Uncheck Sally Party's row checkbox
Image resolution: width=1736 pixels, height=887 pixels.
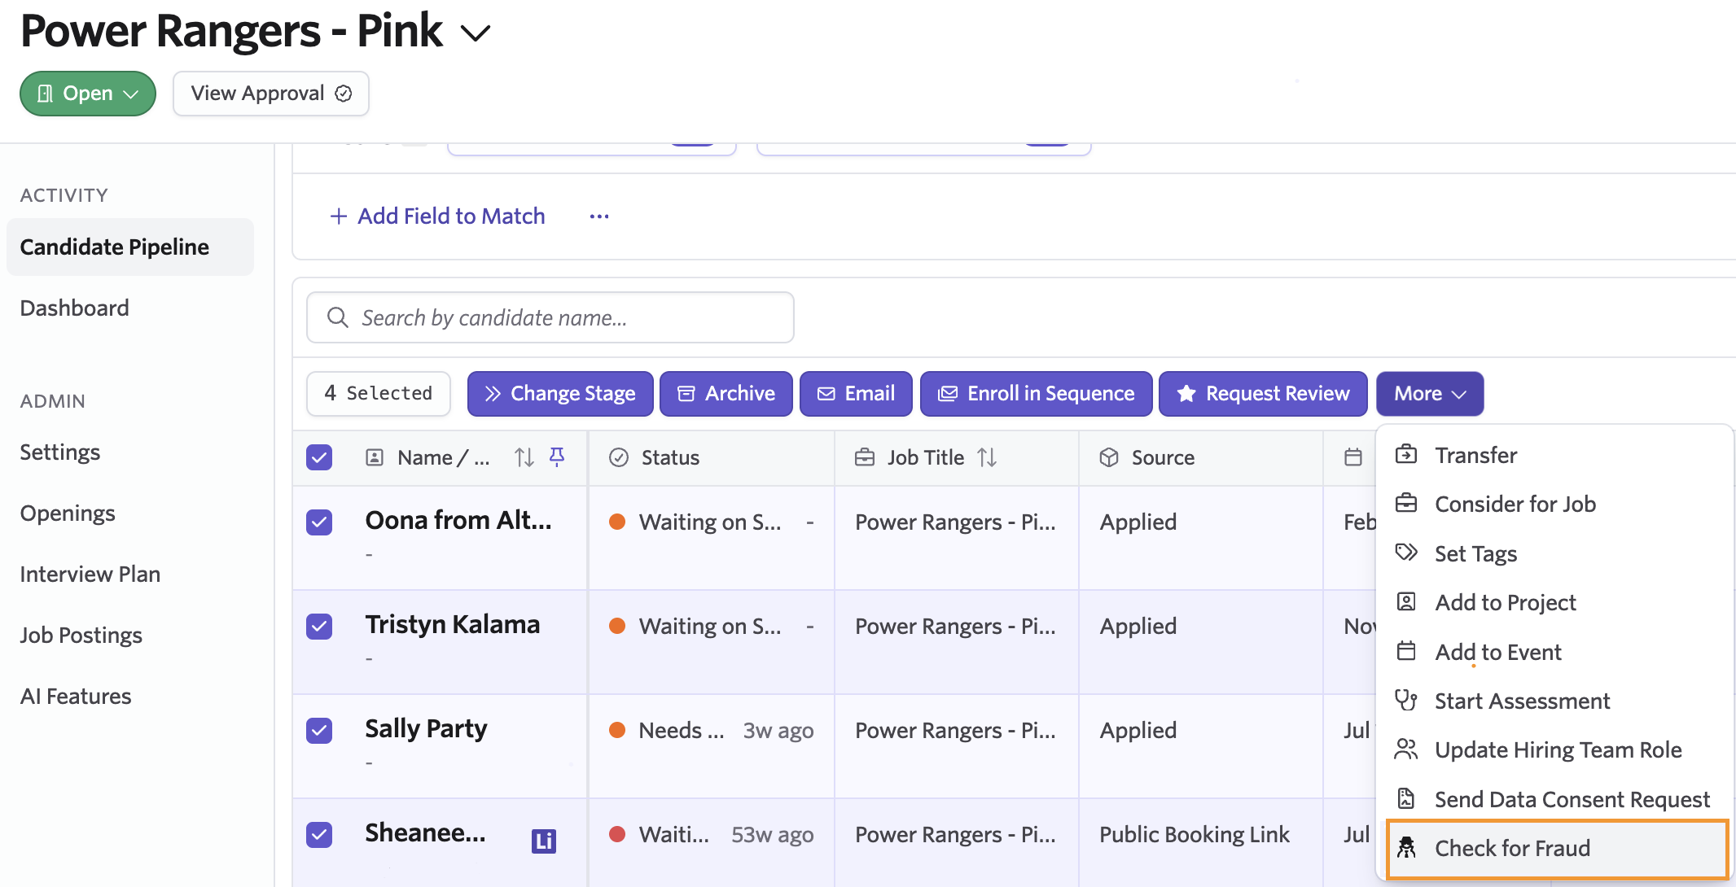coord(319,731)
